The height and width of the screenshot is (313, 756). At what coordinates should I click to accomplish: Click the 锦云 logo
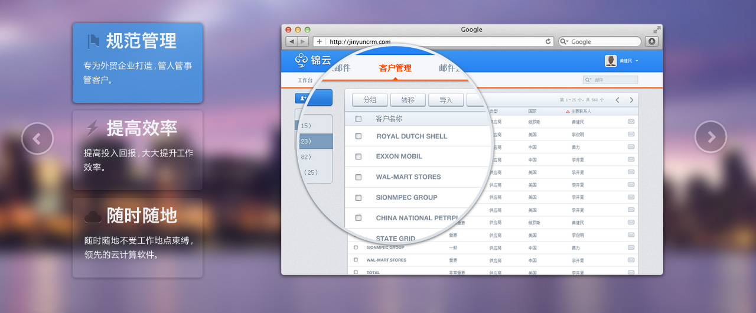[313, 60]
